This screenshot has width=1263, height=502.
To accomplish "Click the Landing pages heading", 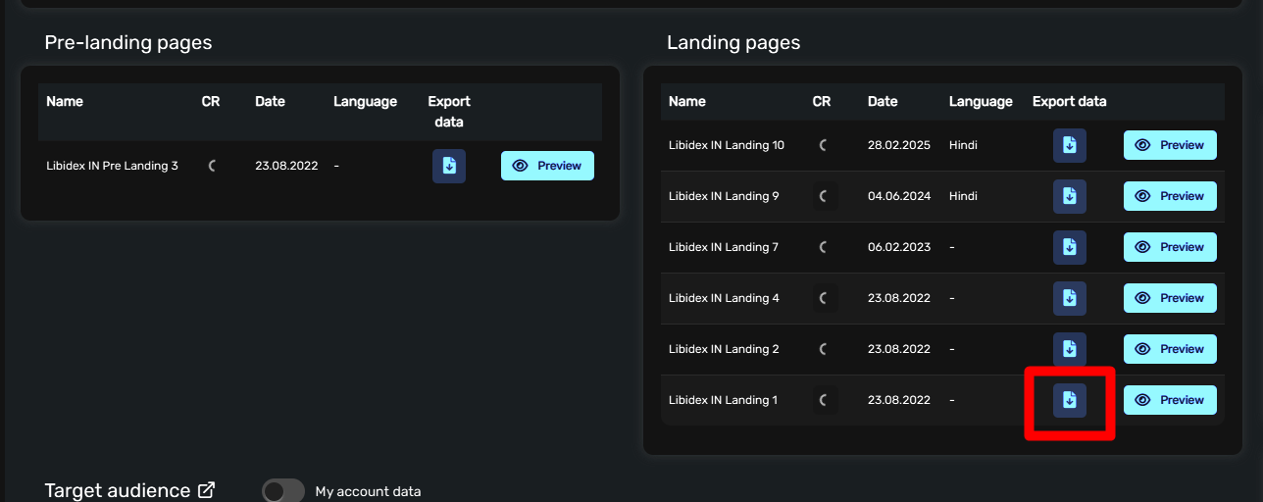I will (x=733, y=43).
